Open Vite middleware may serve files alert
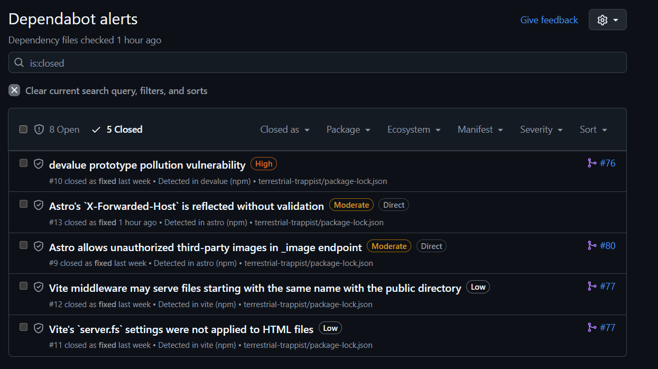Screen dimensions: 658x369 pos(255,288)
